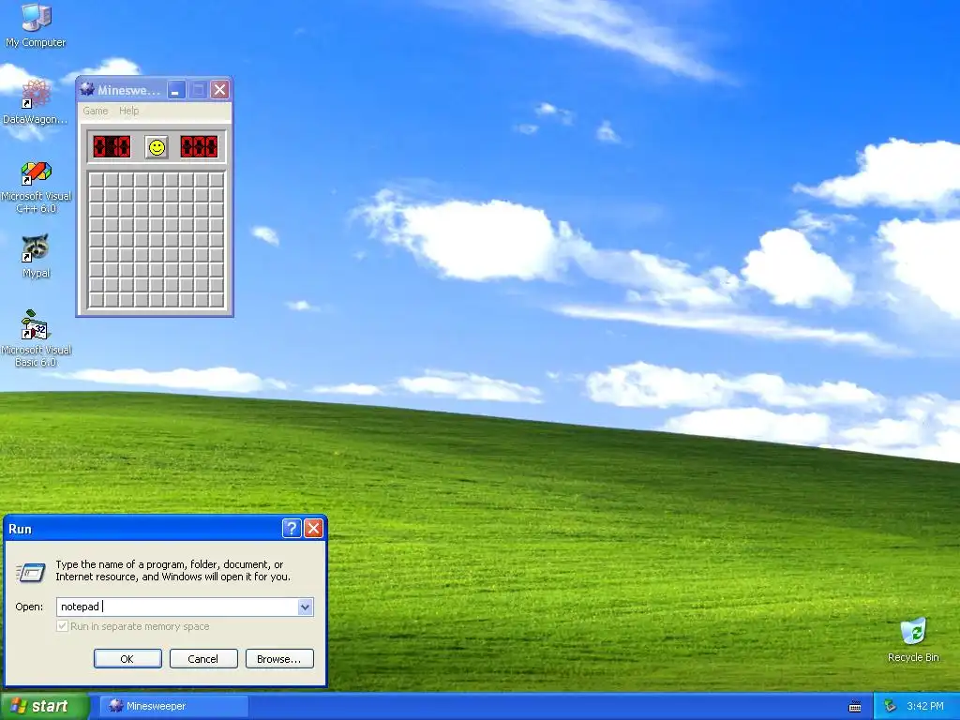Click OK in the Run dialog
Screen dimensions: 960x720
(127, 659)
